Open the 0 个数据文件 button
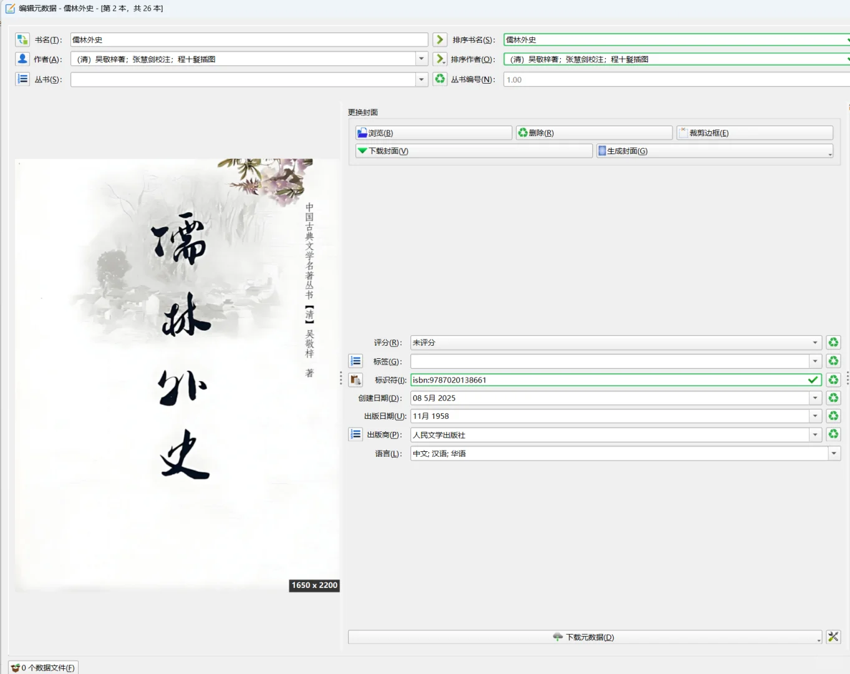850x674 pixels. [43, 667]
